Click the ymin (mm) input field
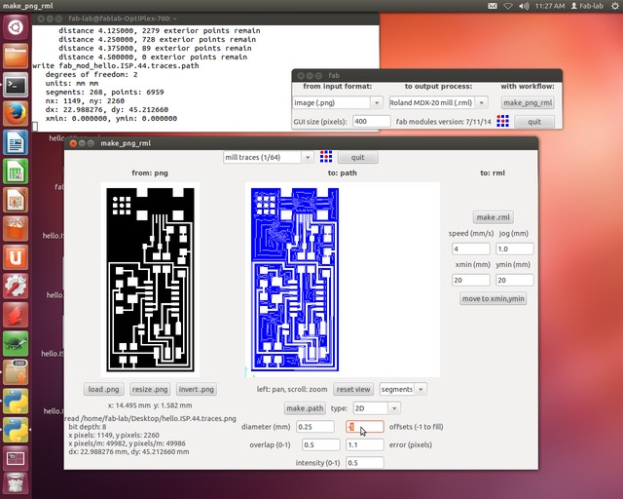This screenshot has width=623, height=499. pos(515,280)
